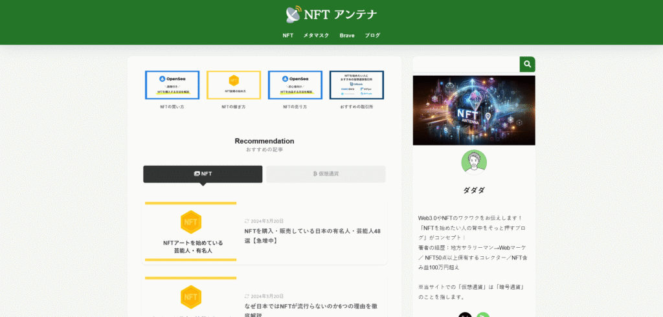The height and width of the screenshot is (317, 663).
Task: Click update icon beside なぜ日本ではNFT article date
Action: tap(247, 296)
